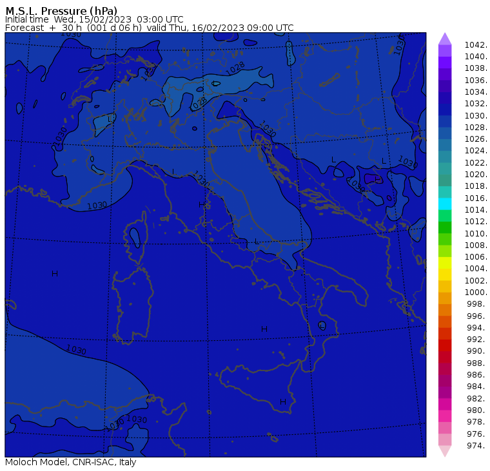Click the legend value '1012.'

click(x=476, y=222)
